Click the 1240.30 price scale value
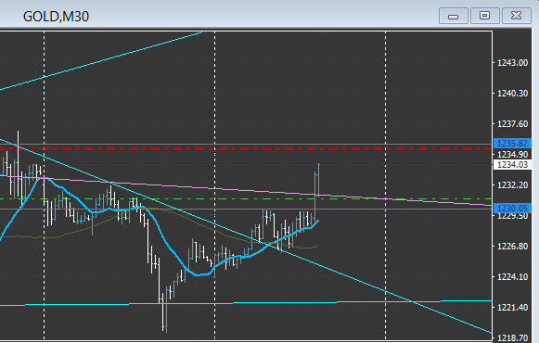This screenshot has width=539, height=343. pos(512,94)
